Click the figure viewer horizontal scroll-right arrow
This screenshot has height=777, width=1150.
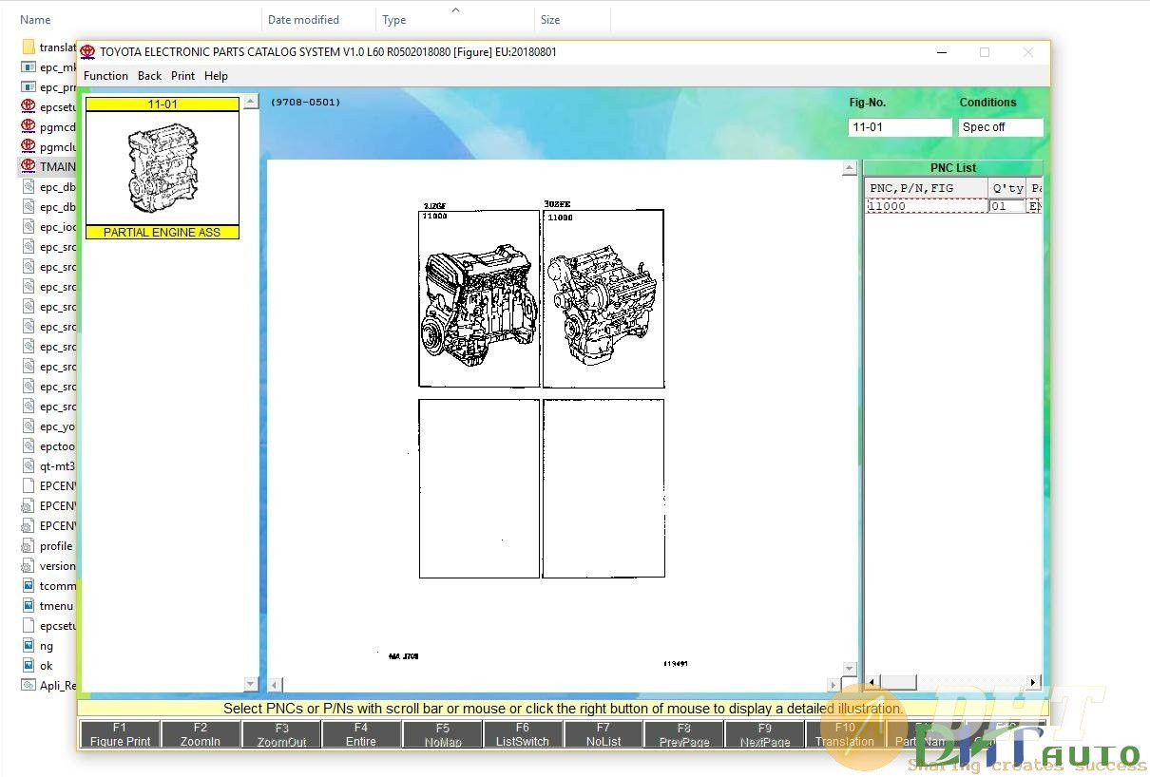coord(834,684)
